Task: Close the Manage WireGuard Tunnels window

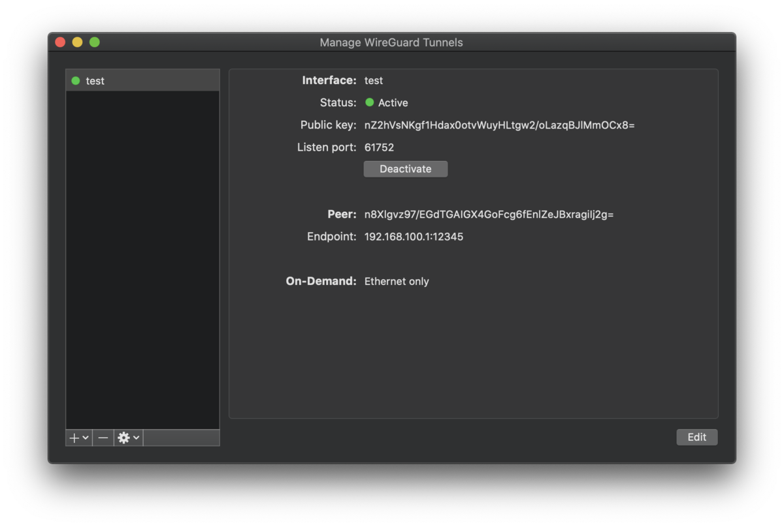Action: tap(60, 42)
